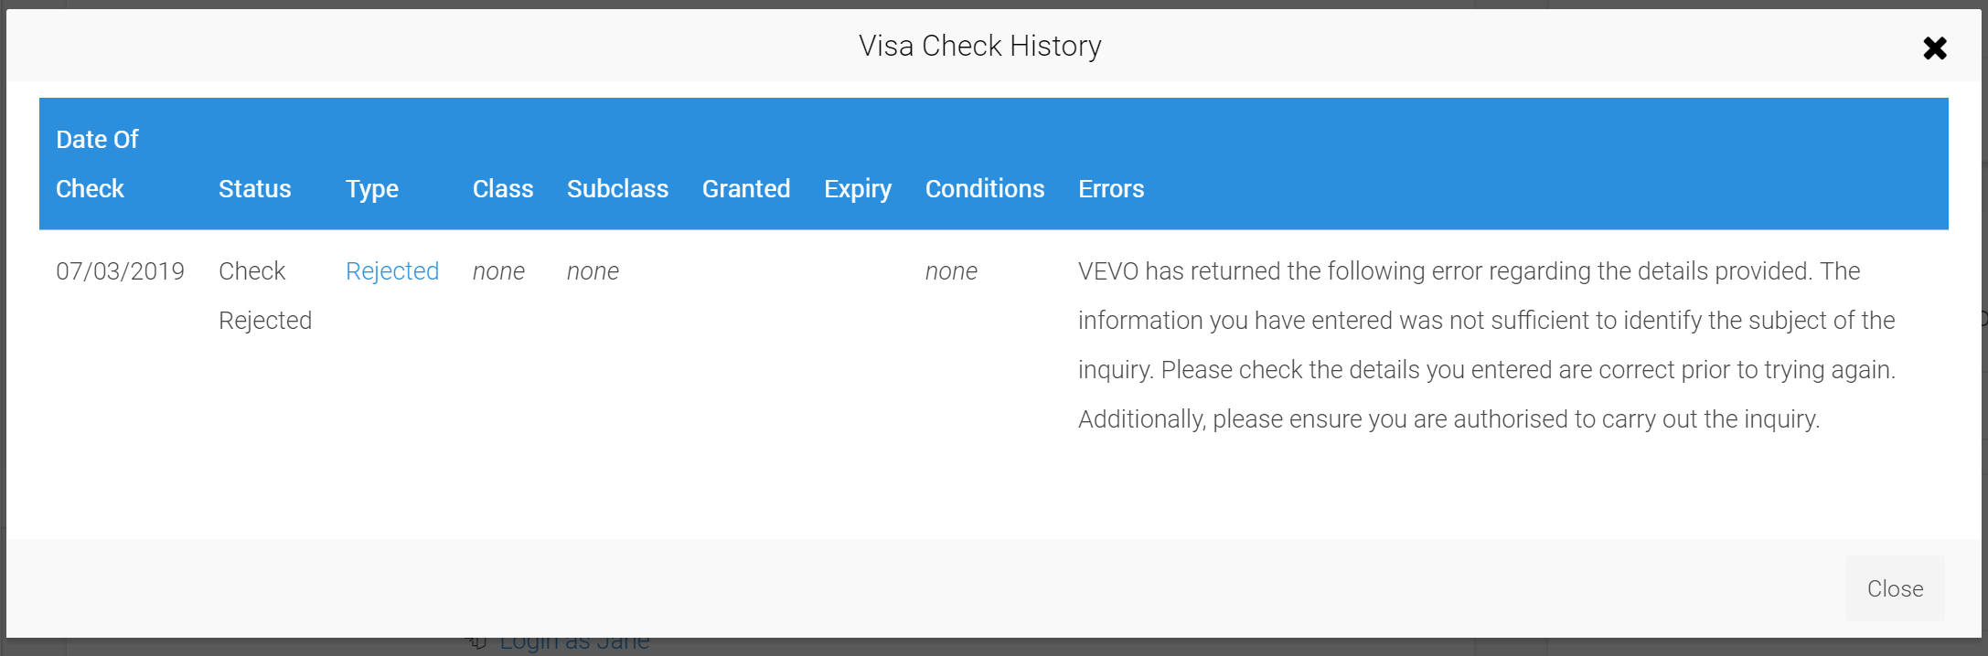Click the Login as Jane link

pos(574,643)
